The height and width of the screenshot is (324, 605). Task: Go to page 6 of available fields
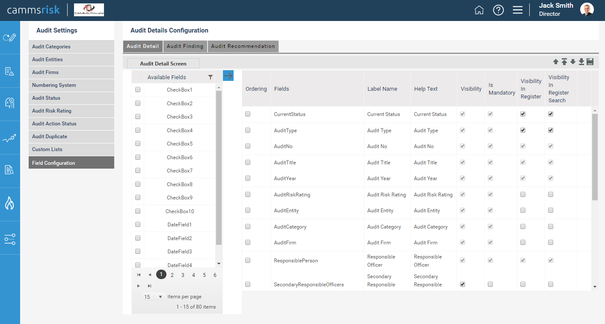[215, 275]
